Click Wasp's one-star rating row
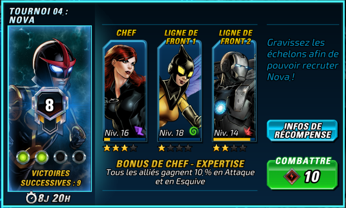346x208 pixels. (x=175, y=148)
